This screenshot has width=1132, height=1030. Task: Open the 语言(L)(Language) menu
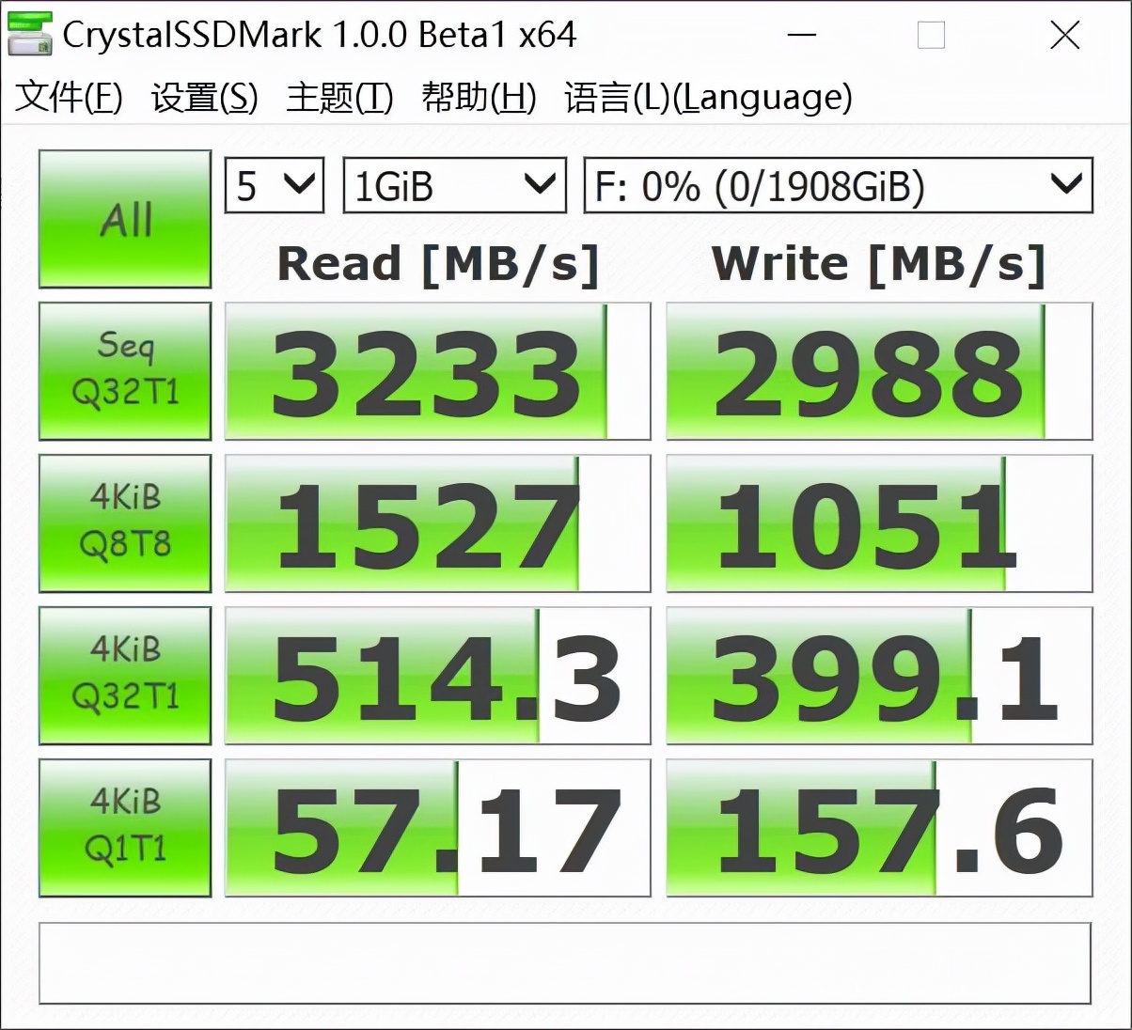(708, 97)
